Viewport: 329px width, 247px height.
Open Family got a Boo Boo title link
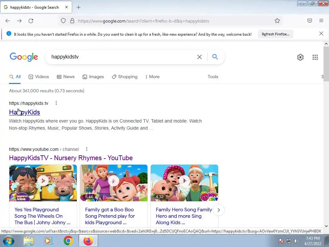click(x=110, y=216)
